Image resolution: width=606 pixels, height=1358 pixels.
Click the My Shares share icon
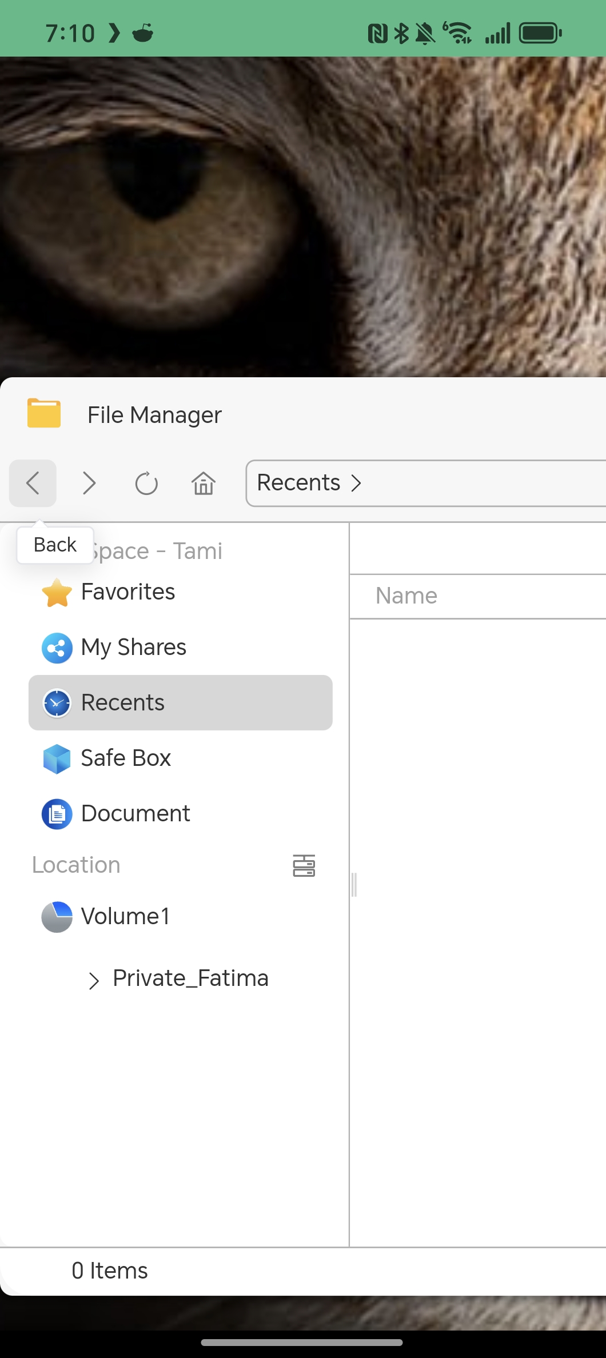[57, 648]
